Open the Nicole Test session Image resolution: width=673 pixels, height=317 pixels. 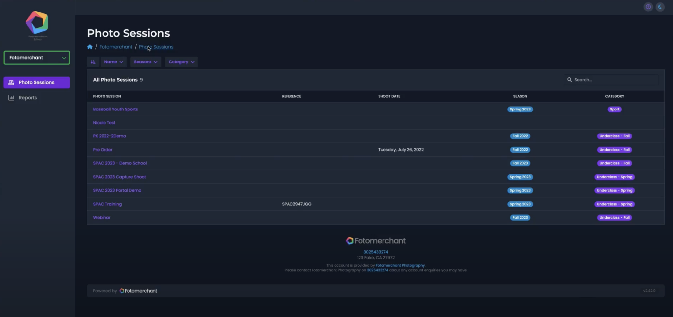[104, 123]
